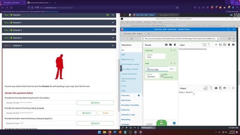This screenshot has width=240, height=135.
Task: Disable the XOR operation
Action: (171, 63)
